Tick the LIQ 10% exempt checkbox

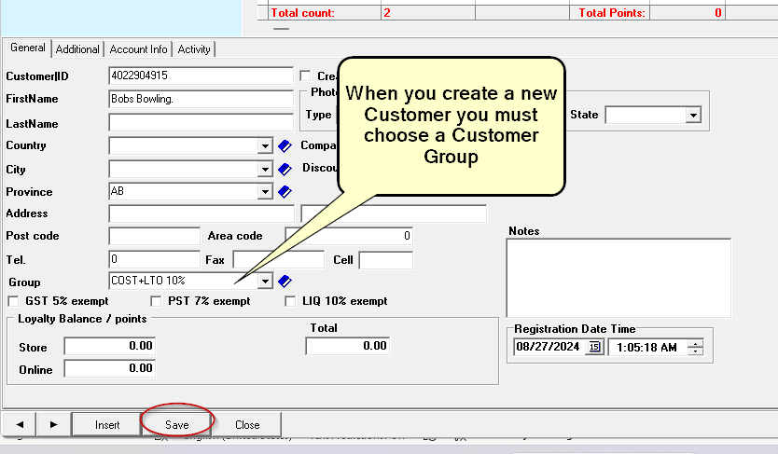290,301
